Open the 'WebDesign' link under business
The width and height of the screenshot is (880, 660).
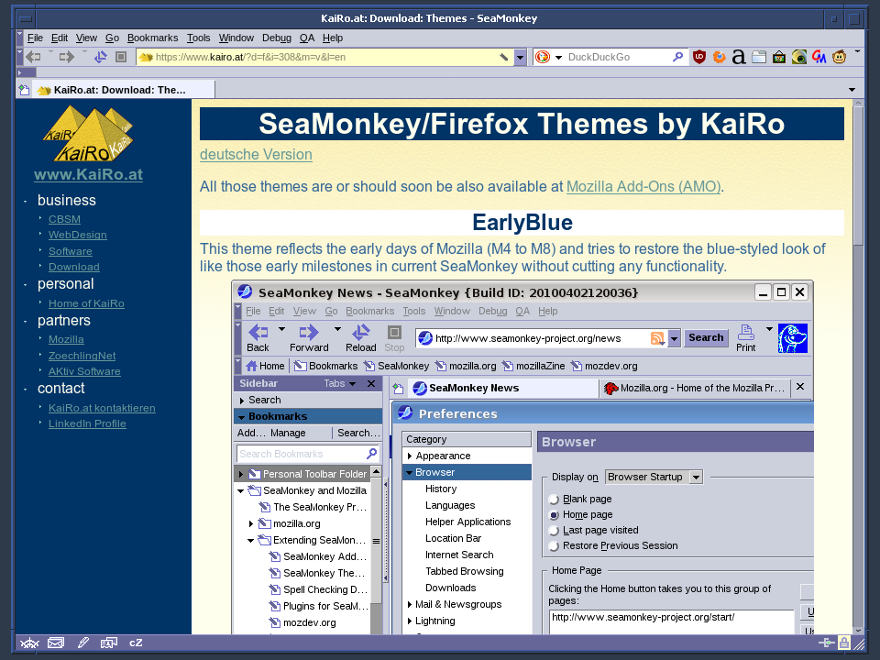tap(77, 236)
